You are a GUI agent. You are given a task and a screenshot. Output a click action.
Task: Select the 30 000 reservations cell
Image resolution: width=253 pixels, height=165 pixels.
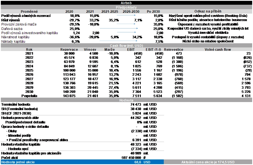(x=69, y=54)
